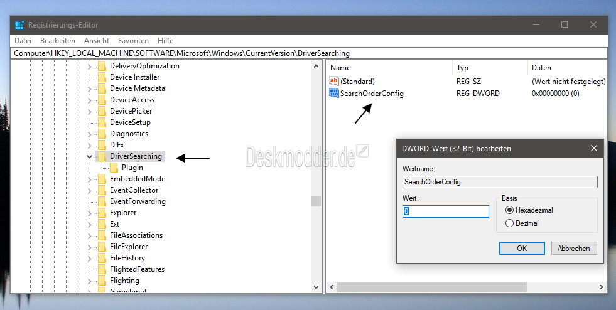This screenshot has width=616, height=310.
Task: Expand the EmbeddedMode key
Action: coord(90,179)
